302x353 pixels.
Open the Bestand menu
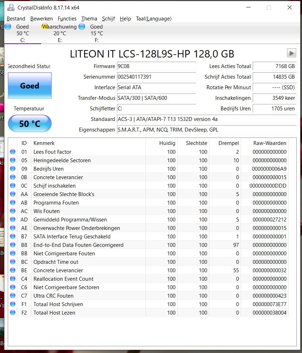tap(16, 19)
